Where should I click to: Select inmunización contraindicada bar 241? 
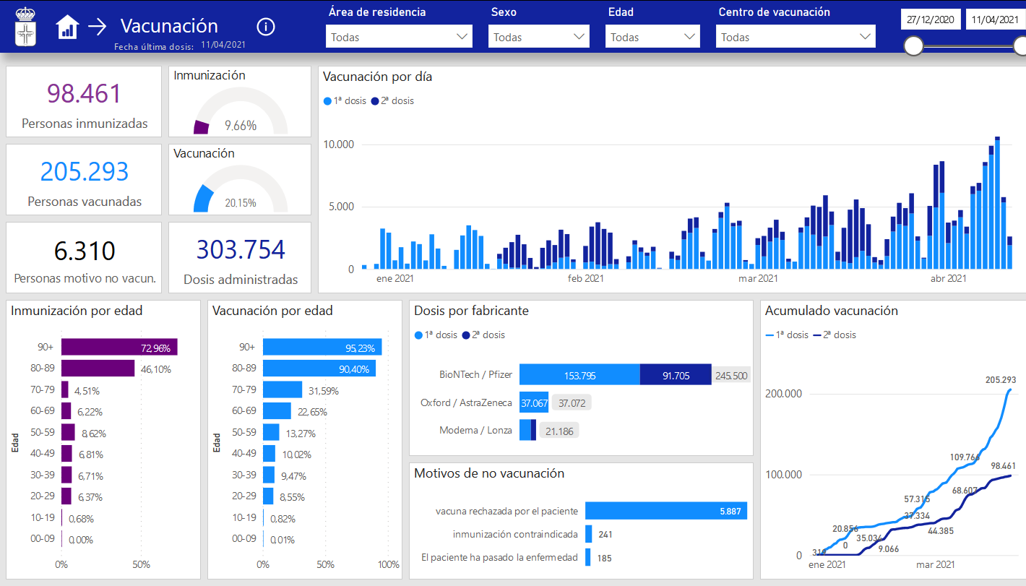coord(588,534)
